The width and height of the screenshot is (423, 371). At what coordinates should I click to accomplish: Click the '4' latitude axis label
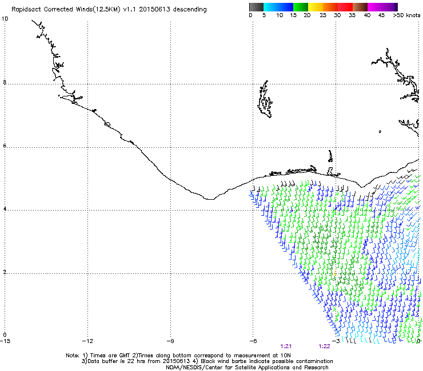(x=5, y=209)
